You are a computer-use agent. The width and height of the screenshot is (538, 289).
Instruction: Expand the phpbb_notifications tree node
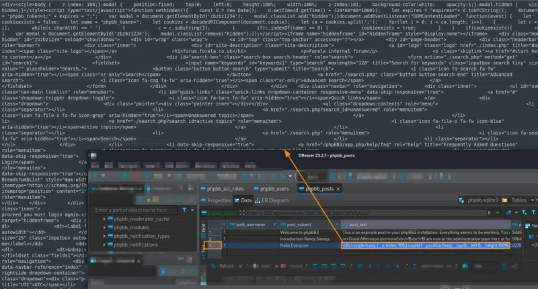104,245
